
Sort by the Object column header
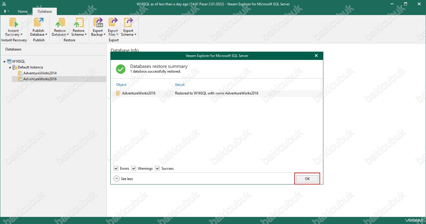[x=121, y=85]
